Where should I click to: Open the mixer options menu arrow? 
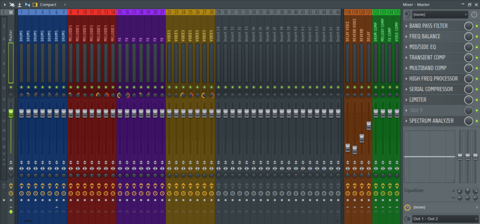4,5
